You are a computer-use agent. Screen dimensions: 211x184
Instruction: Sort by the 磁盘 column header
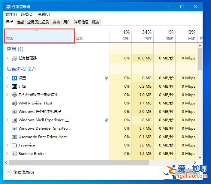coord(164,36)
